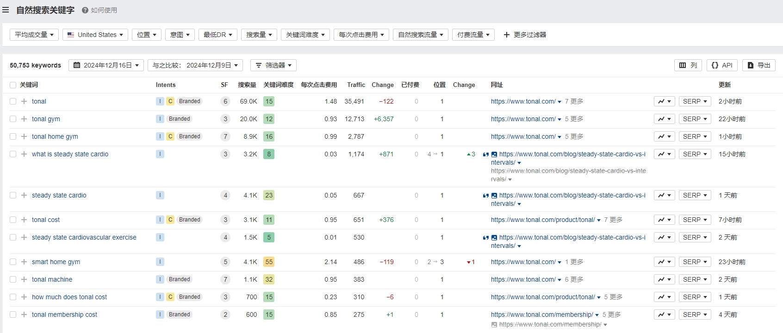Check the 'tonal cost' checkbox
Viewport: 783px width, 333px height.
[x=13, y=220]
